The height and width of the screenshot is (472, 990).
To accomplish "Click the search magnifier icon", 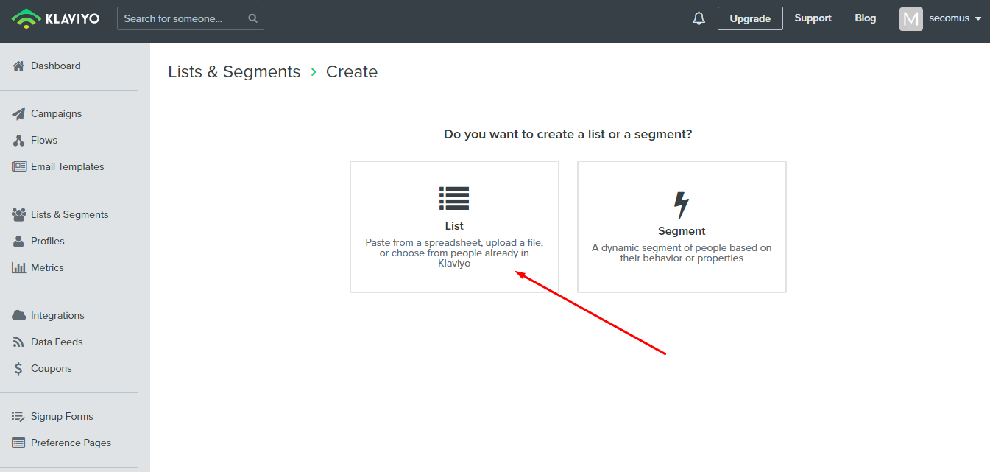I will 253,18.
